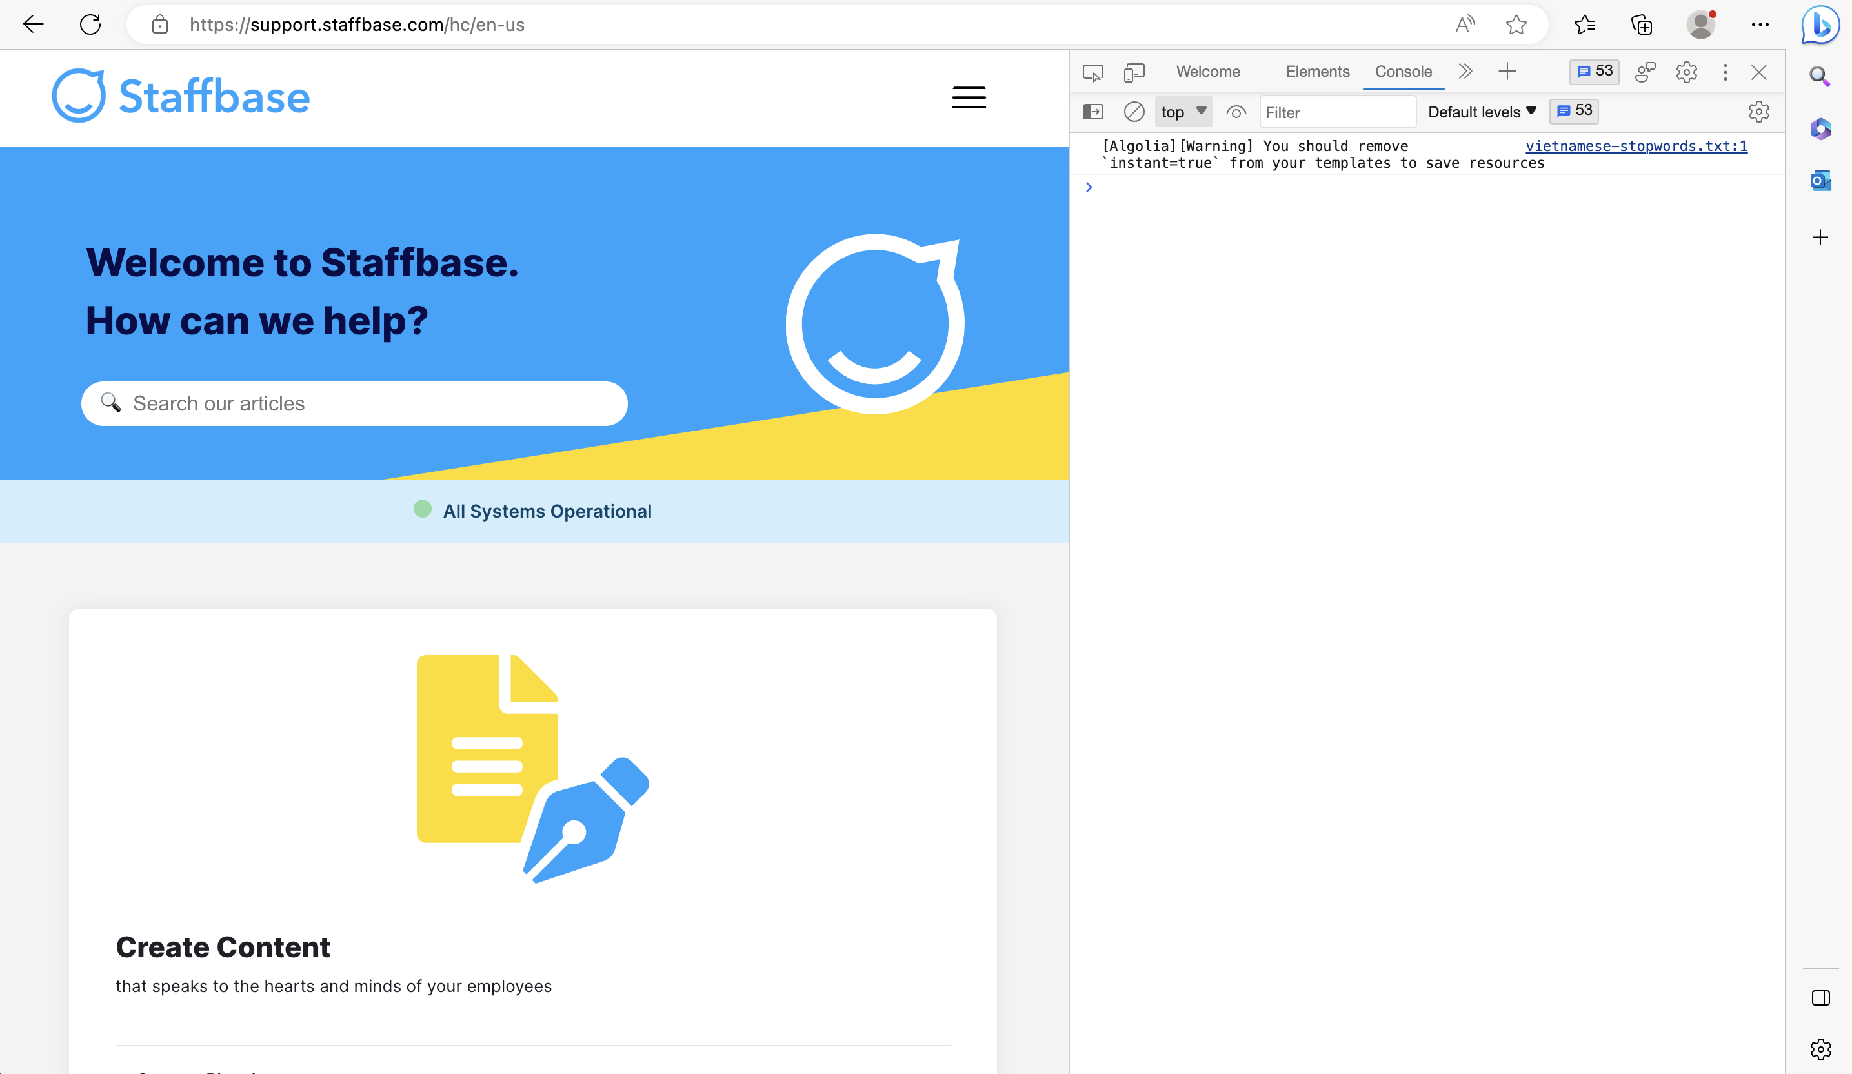1852x1074 pixels.
Task: Open Microsoft 365 sidebar app
Action: [x=1820, y=128]
